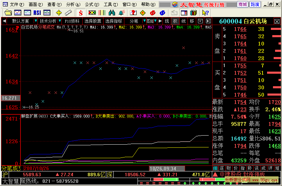Viewport: 282px width, 186px height.
Task: Click the 技术分析 button
Action: (x=48, y=21)
